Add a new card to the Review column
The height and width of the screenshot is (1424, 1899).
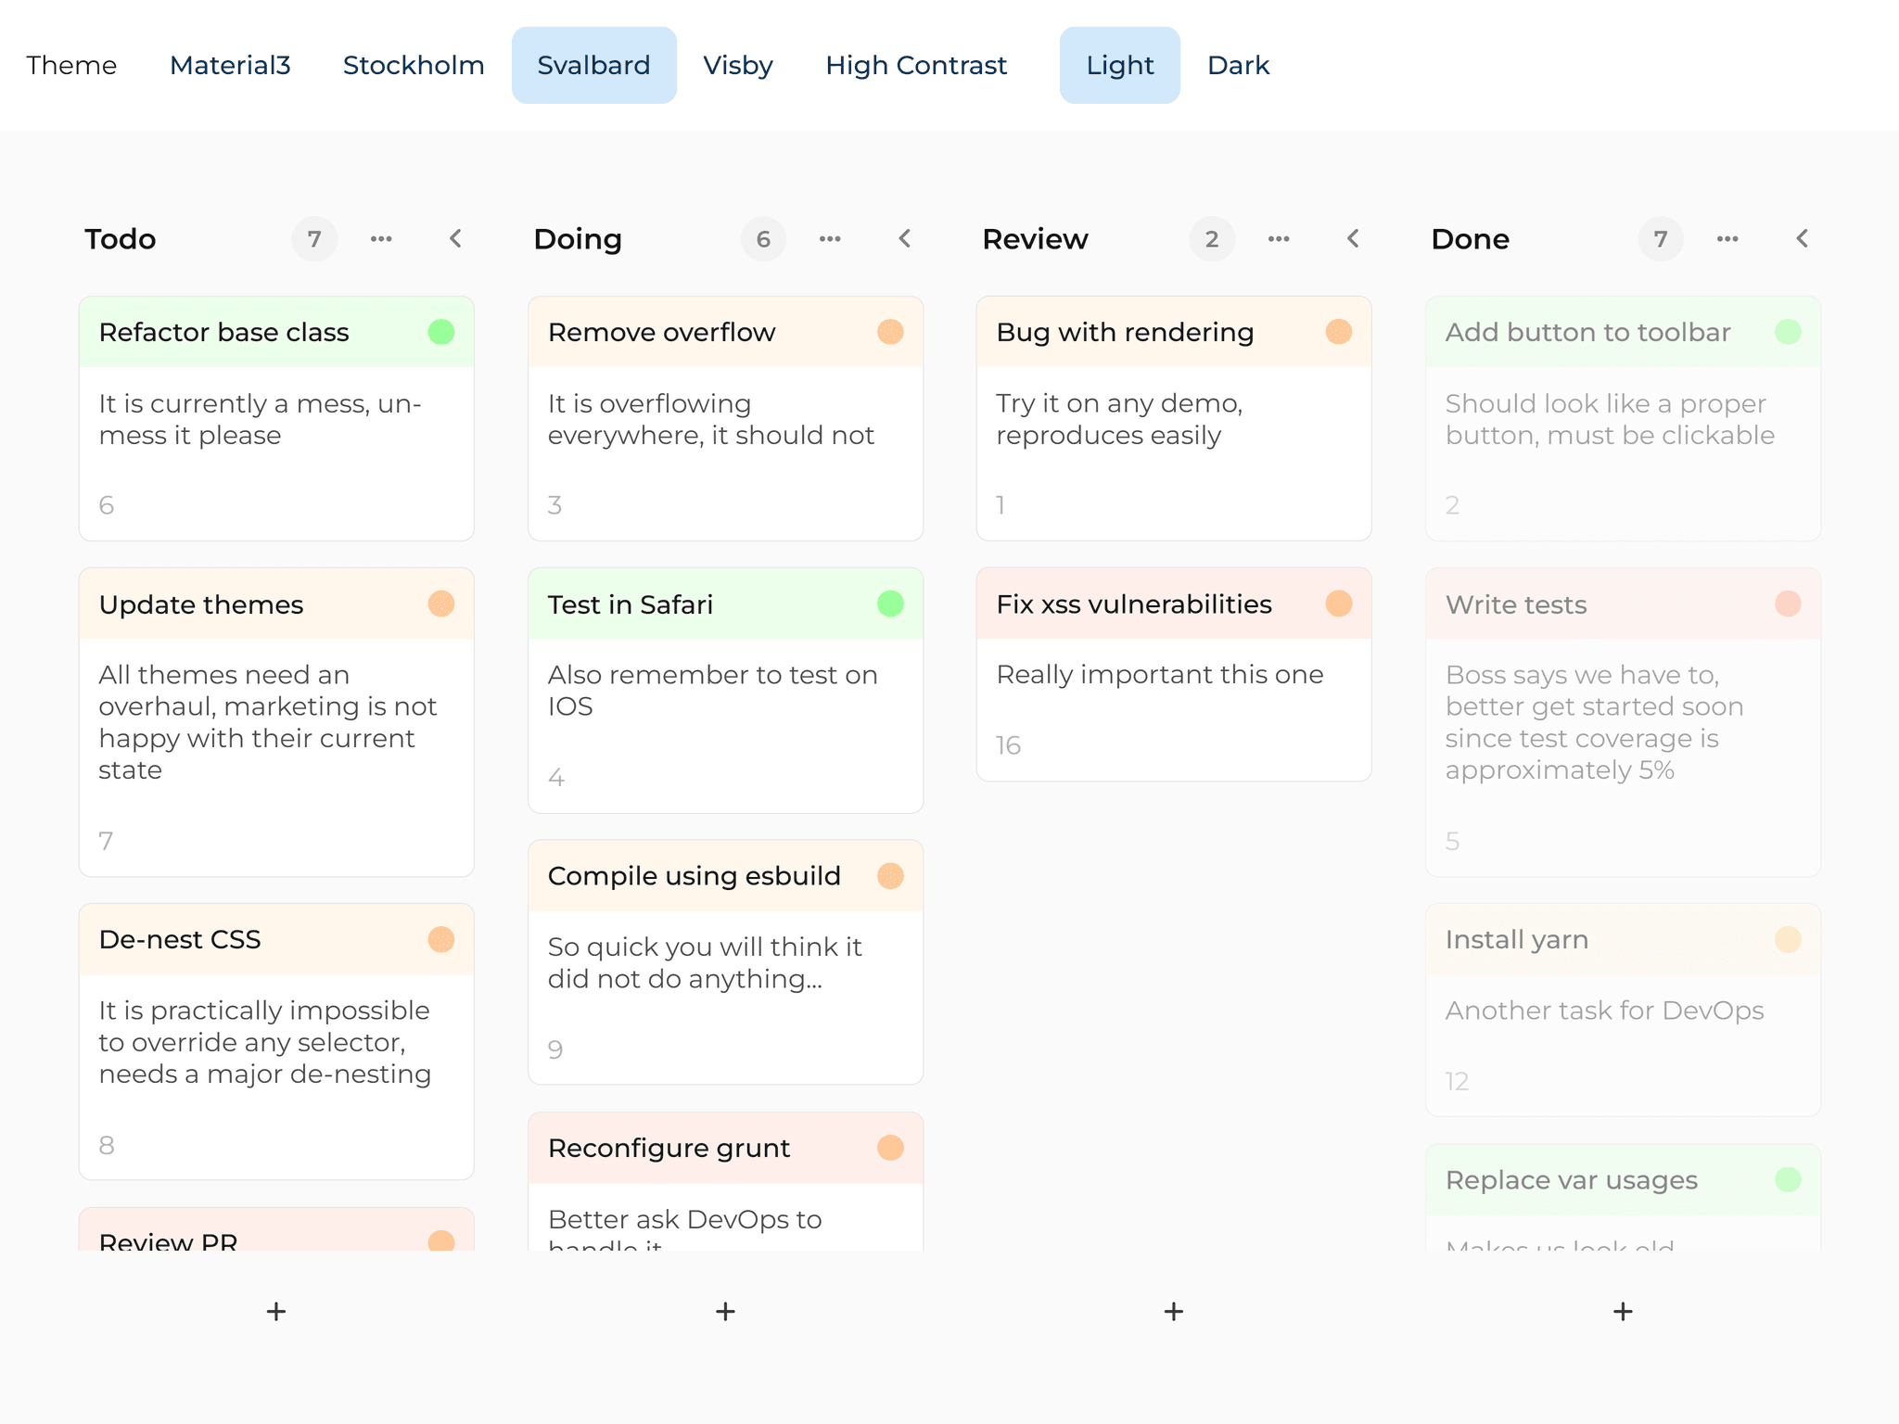[x=1173, y=1311]
